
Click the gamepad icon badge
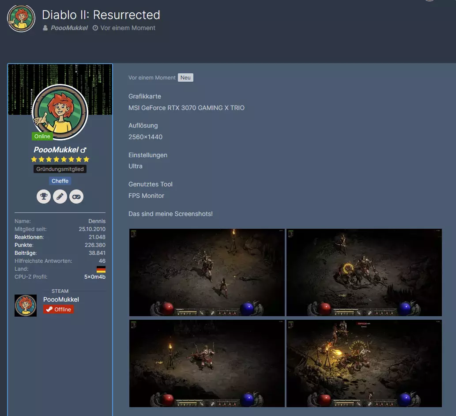coord(76,197)
